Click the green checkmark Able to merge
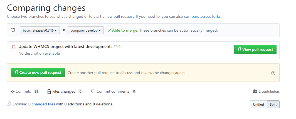 (109, 31)
